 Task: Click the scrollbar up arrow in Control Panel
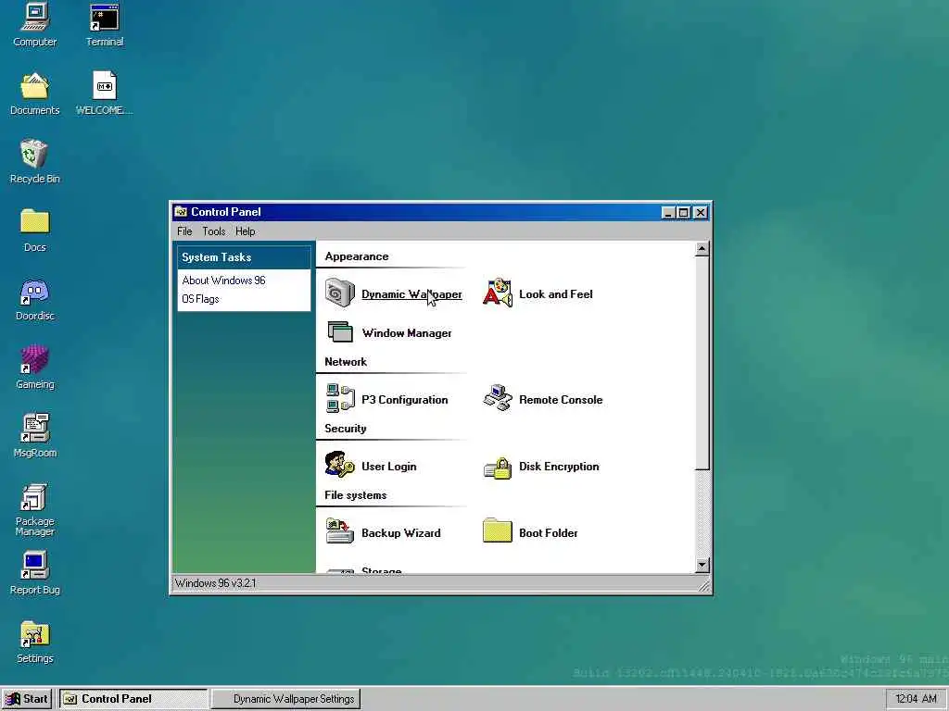702,248
